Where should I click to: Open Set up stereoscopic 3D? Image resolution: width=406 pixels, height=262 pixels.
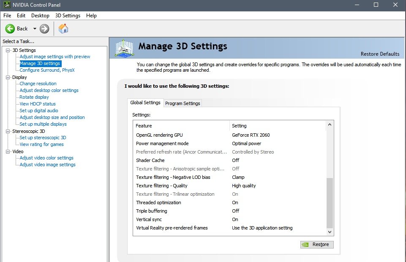[x=43, y=138]
